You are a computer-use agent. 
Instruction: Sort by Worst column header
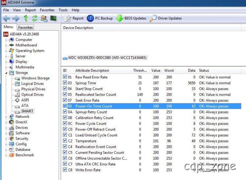tap(169, 70)
